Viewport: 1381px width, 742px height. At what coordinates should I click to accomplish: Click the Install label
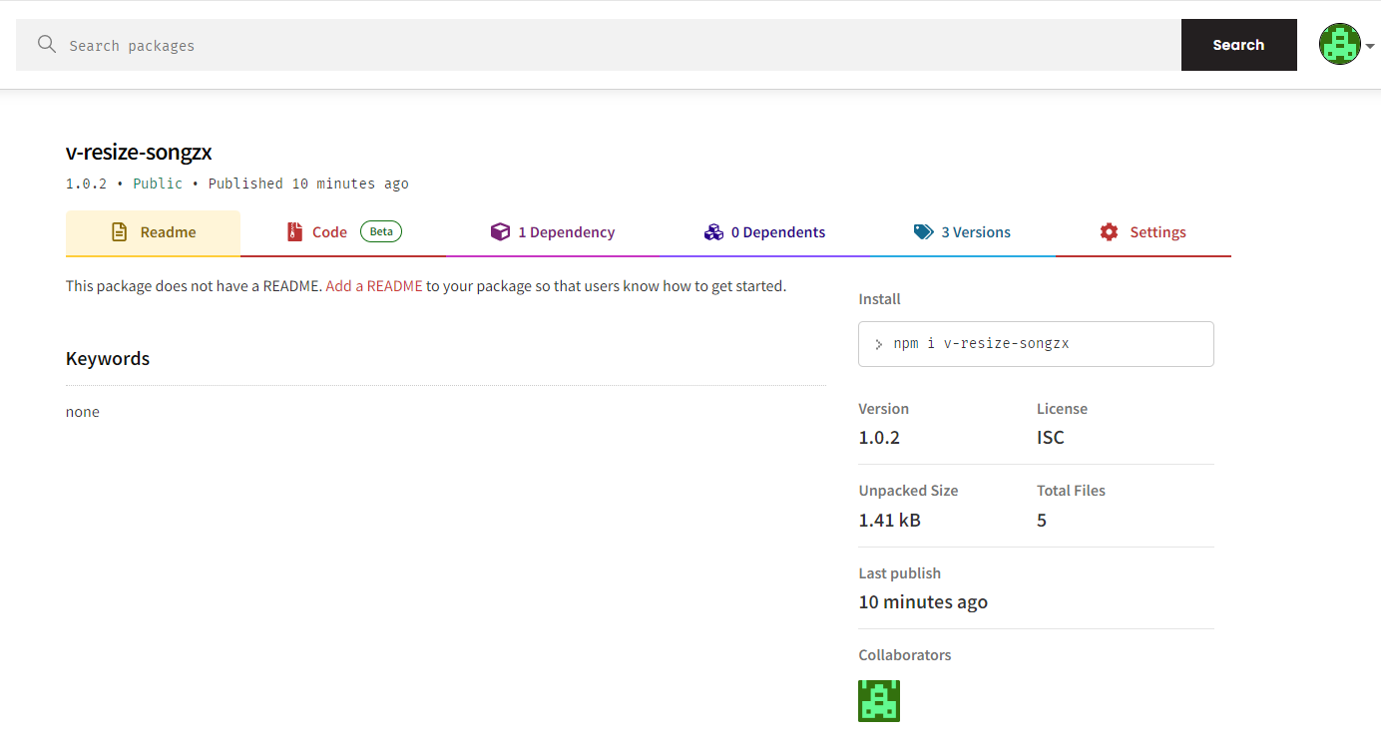pos(879,299)
